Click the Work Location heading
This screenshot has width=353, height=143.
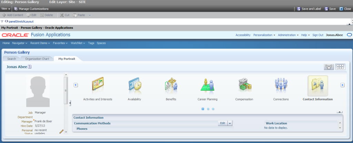point(276,123)
